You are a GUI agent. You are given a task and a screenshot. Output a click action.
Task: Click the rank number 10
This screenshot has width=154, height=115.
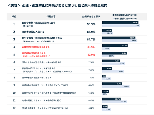tap(14, 93)
